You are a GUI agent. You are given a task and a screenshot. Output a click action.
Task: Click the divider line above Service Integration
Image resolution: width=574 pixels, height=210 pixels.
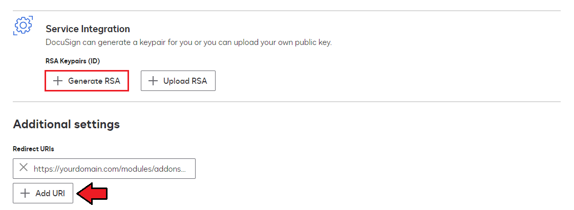click(x=287, y=11)
